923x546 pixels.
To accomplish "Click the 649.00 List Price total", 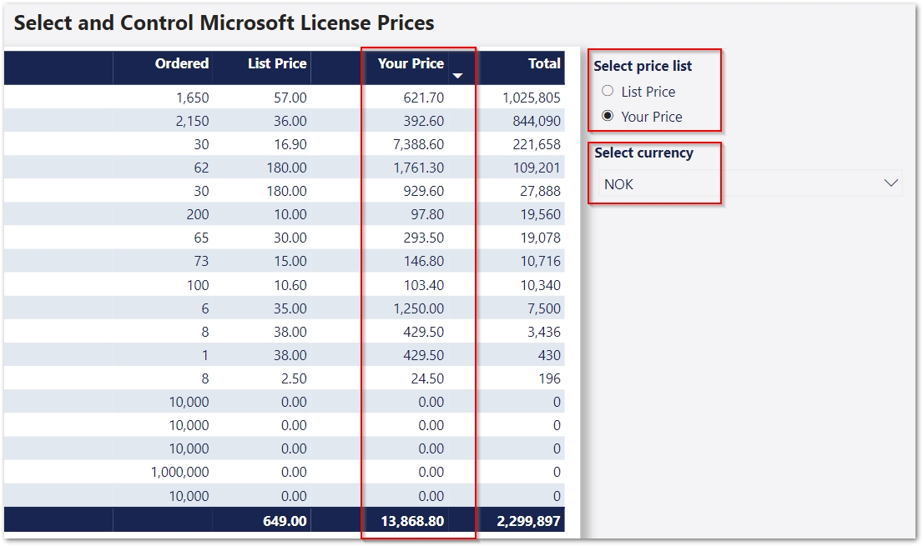I will 285,521.
